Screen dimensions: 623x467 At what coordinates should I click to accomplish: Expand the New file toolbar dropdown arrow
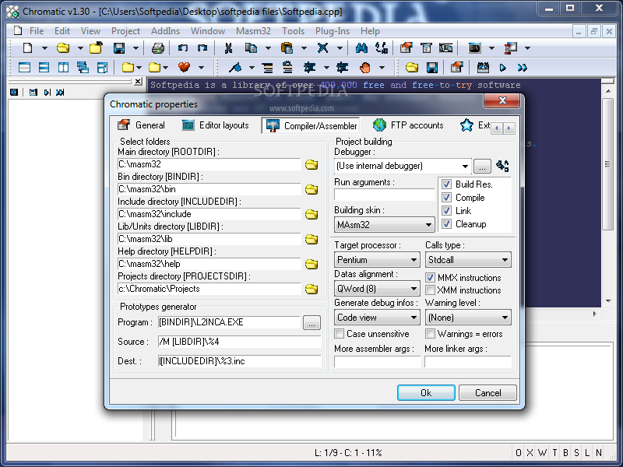(x=44, y=48)
